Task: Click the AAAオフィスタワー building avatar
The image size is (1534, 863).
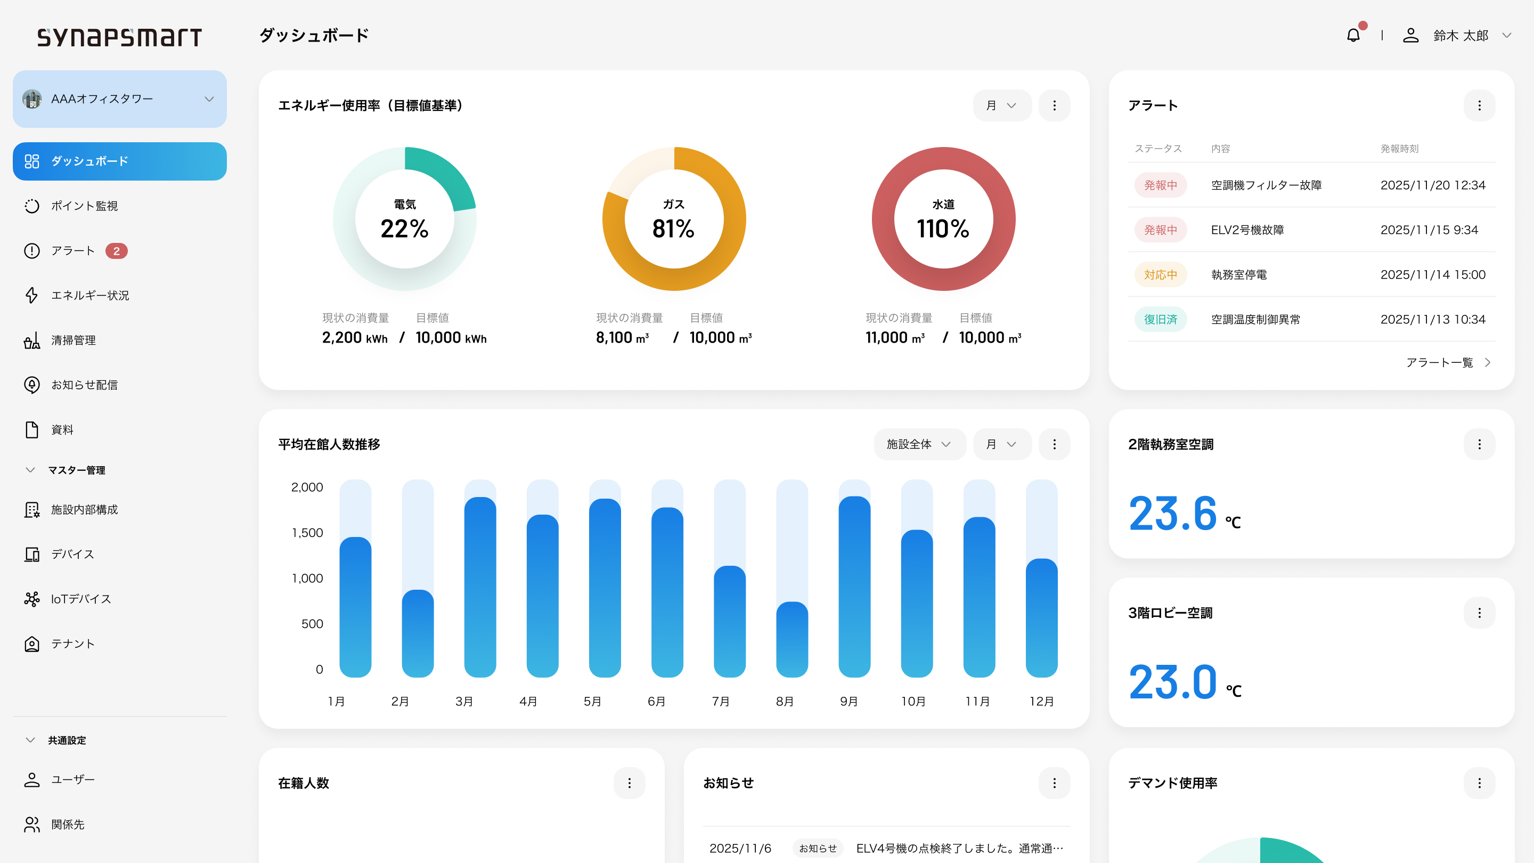Action: pos(32,99)
